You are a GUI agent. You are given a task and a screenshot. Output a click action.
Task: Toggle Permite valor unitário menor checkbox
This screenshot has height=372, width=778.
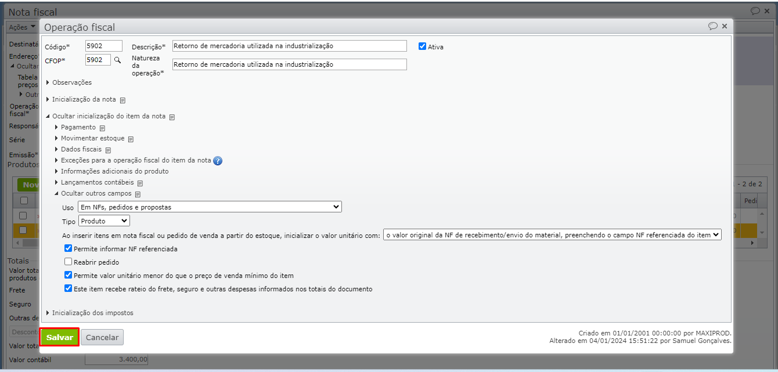[68, 275]
